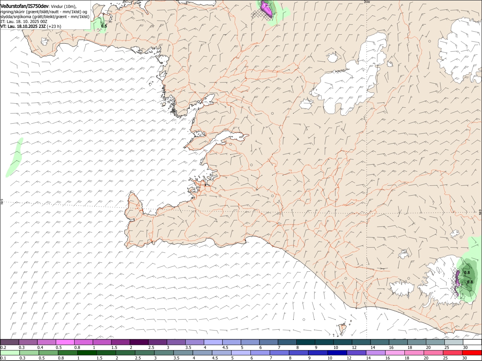This screenshot has width=482, height=361.
Task: Select the white 30 swatch in the snow legend
Action: point(472,342)
